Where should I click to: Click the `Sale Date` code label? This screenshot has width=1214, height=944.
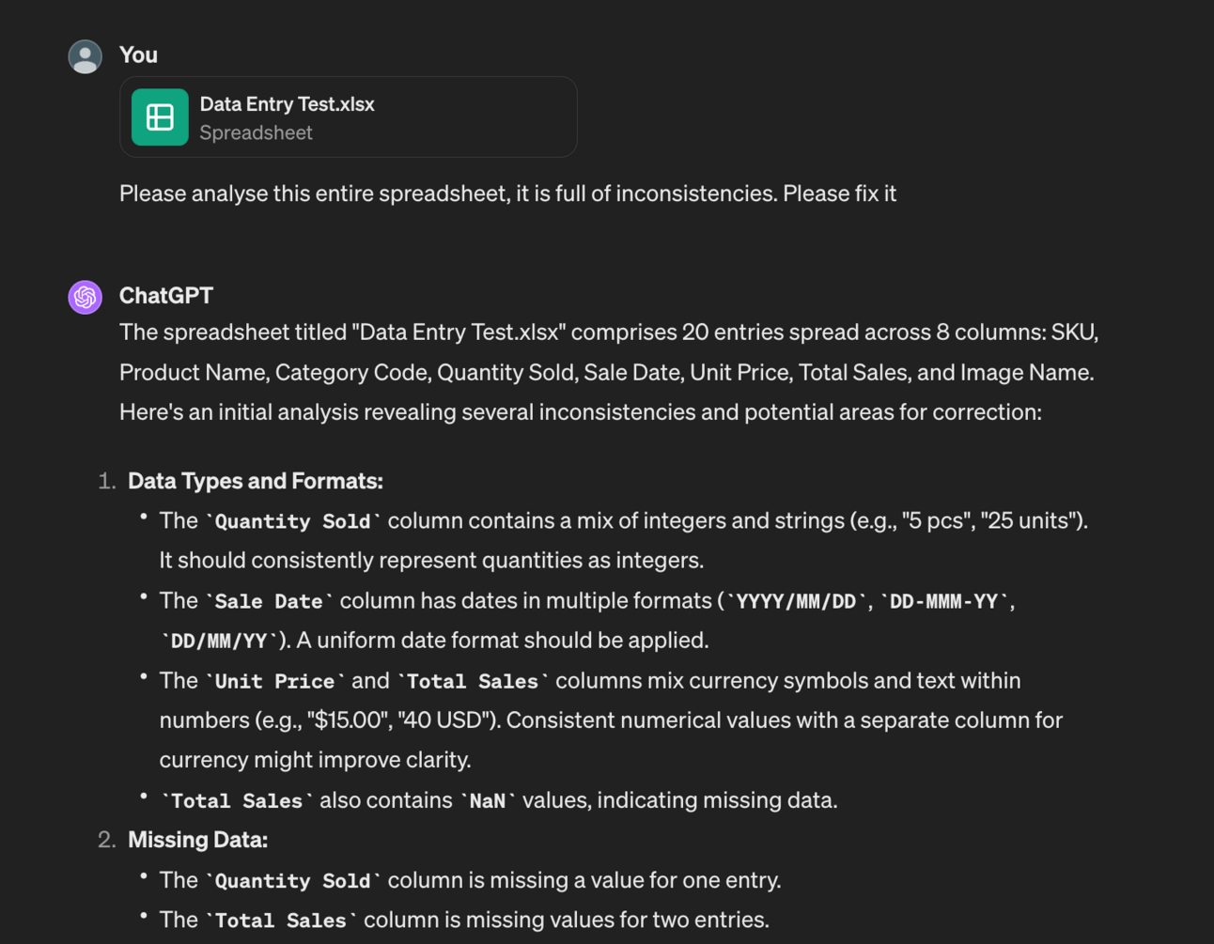(x=270, y=601)
